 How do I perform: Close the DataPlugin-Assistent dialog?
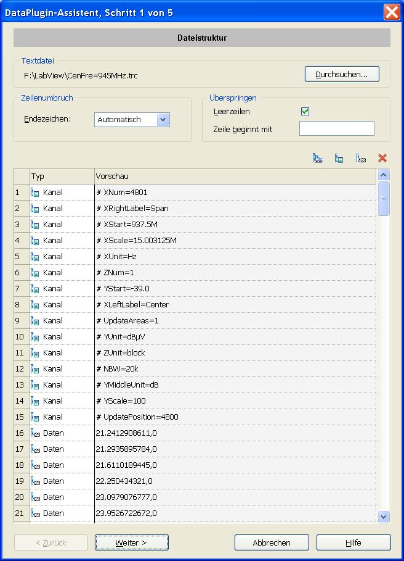392,12
